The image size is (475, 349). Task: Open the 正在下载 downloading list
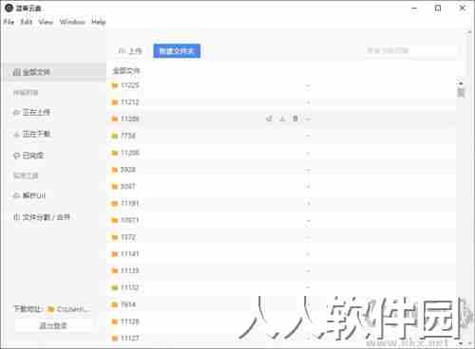(x=36, y=134)
